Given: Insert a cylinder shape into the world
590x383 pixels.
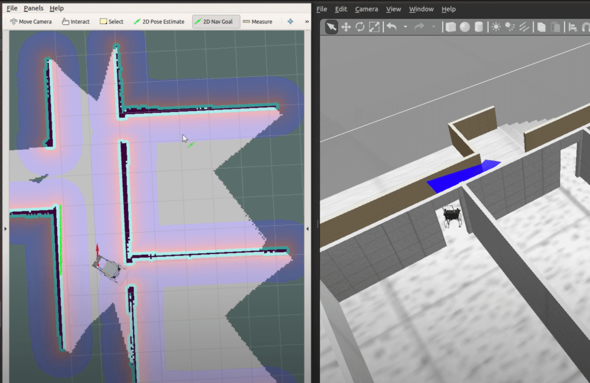Looking at the screenshot, I should 479,27.
